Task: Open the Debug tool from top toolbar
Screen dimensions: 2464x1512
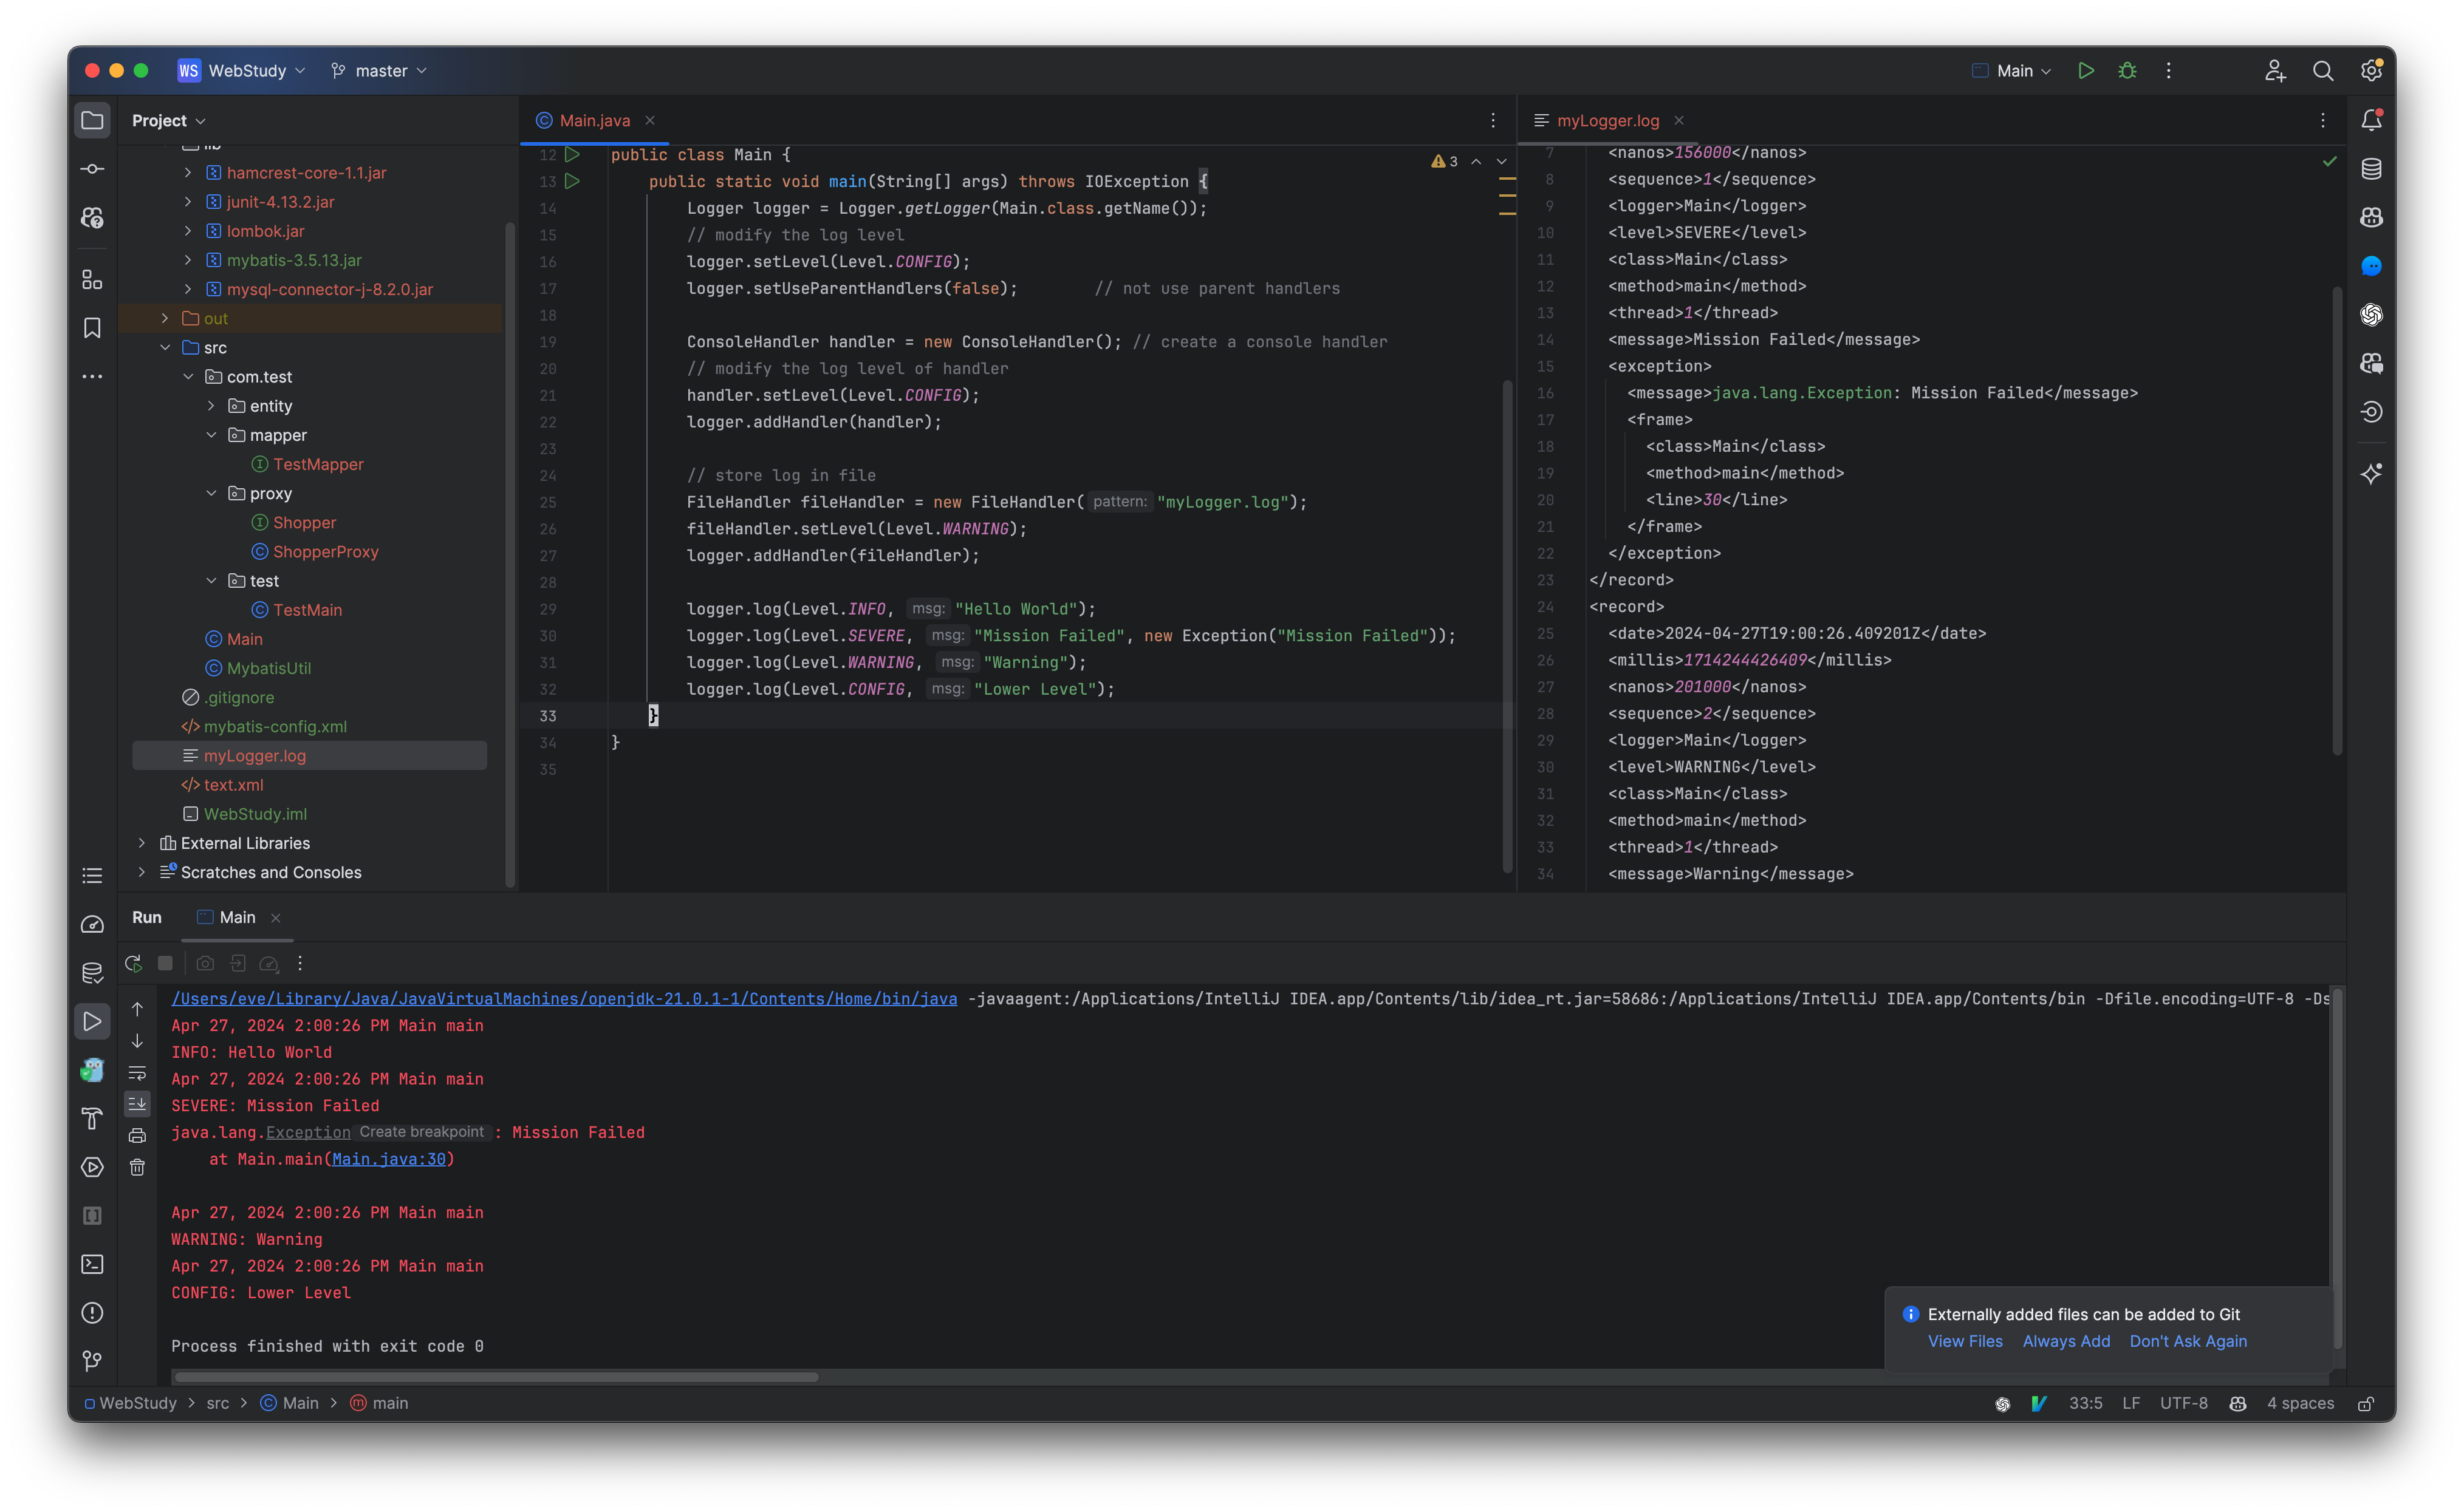Action: (x=2127, y=70)
